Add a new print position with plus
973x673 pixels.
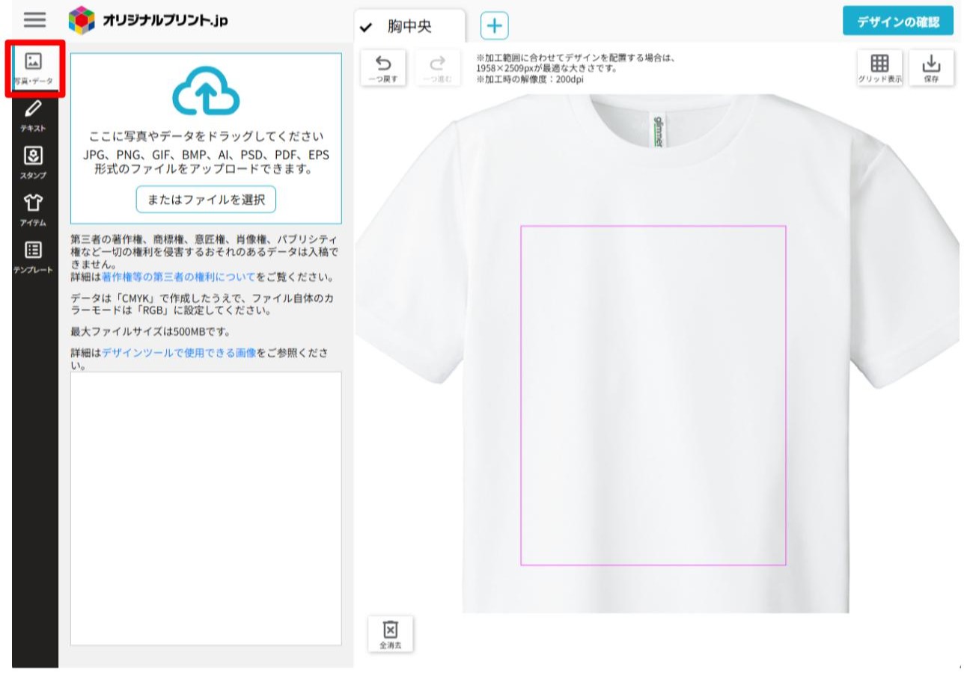point(494,25)
